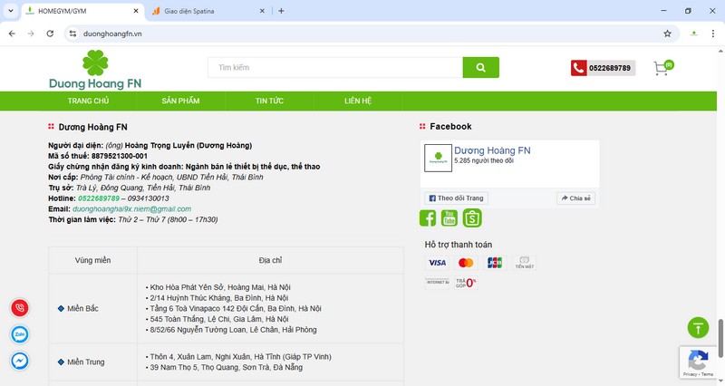Click the Visa payment icon
Image resolution: width=725 pixels, height=386 pixels.
[x=437, y=263]
